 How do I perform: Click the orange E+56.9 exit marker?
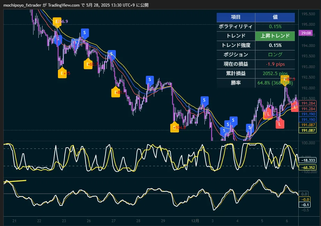(x=57, y=22)
